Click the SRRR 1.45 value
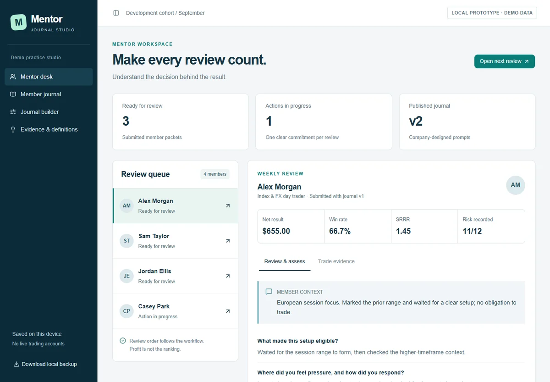Image resolution: width=550 pixels, height=382 pixels. point(403,231)
